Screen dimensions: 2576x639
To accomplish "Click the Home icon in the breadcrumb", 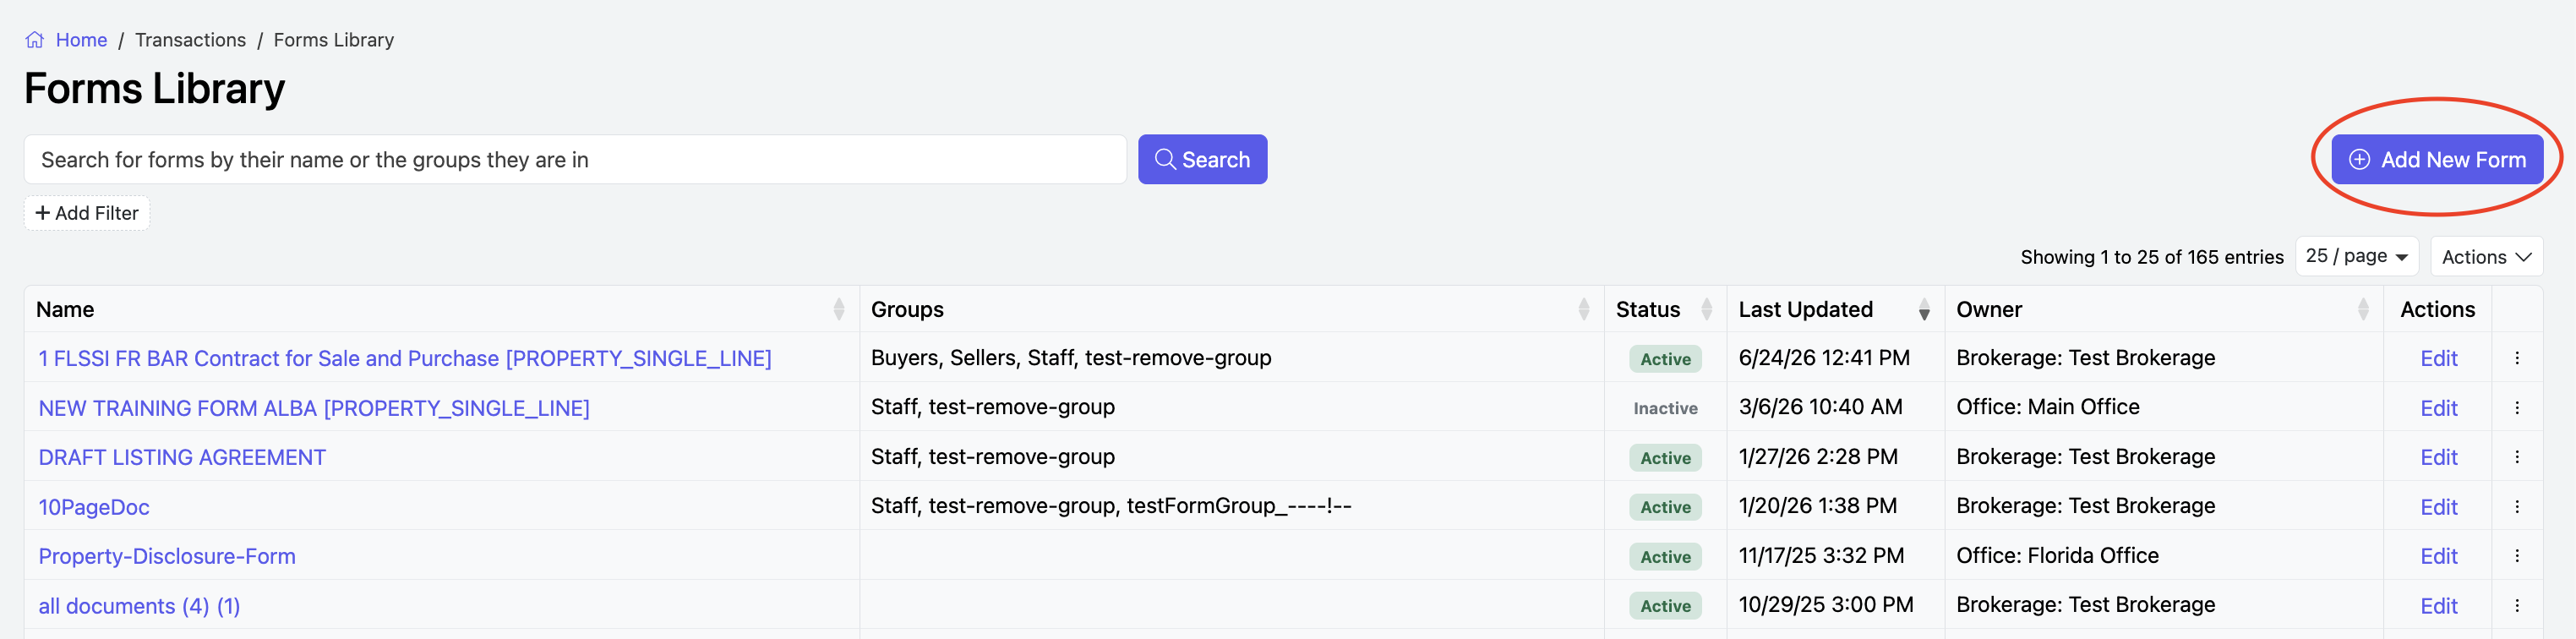I will point(35,40).
